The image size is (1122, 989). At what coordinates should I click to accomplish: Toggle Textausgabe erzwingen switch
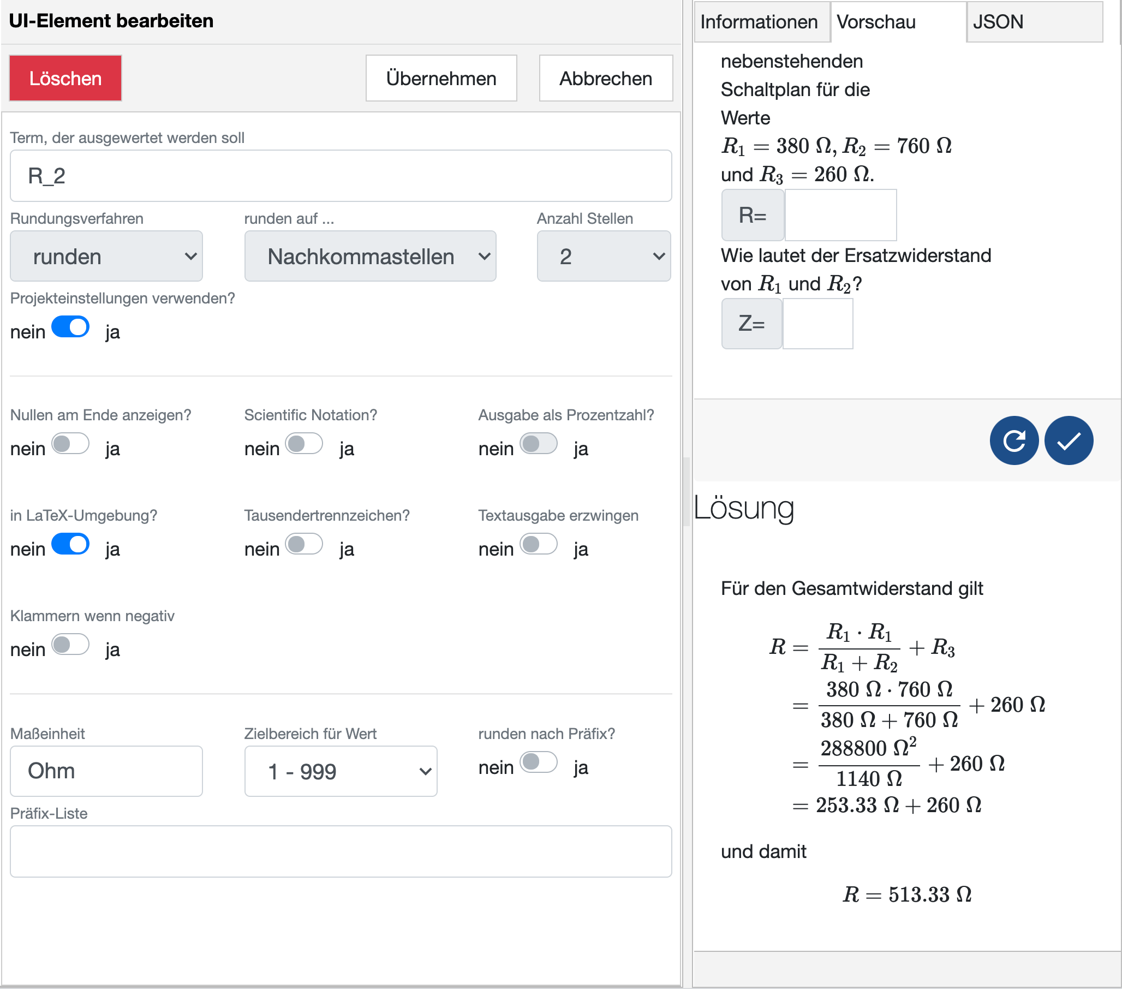pyautogui.click(x=539, y=544)
